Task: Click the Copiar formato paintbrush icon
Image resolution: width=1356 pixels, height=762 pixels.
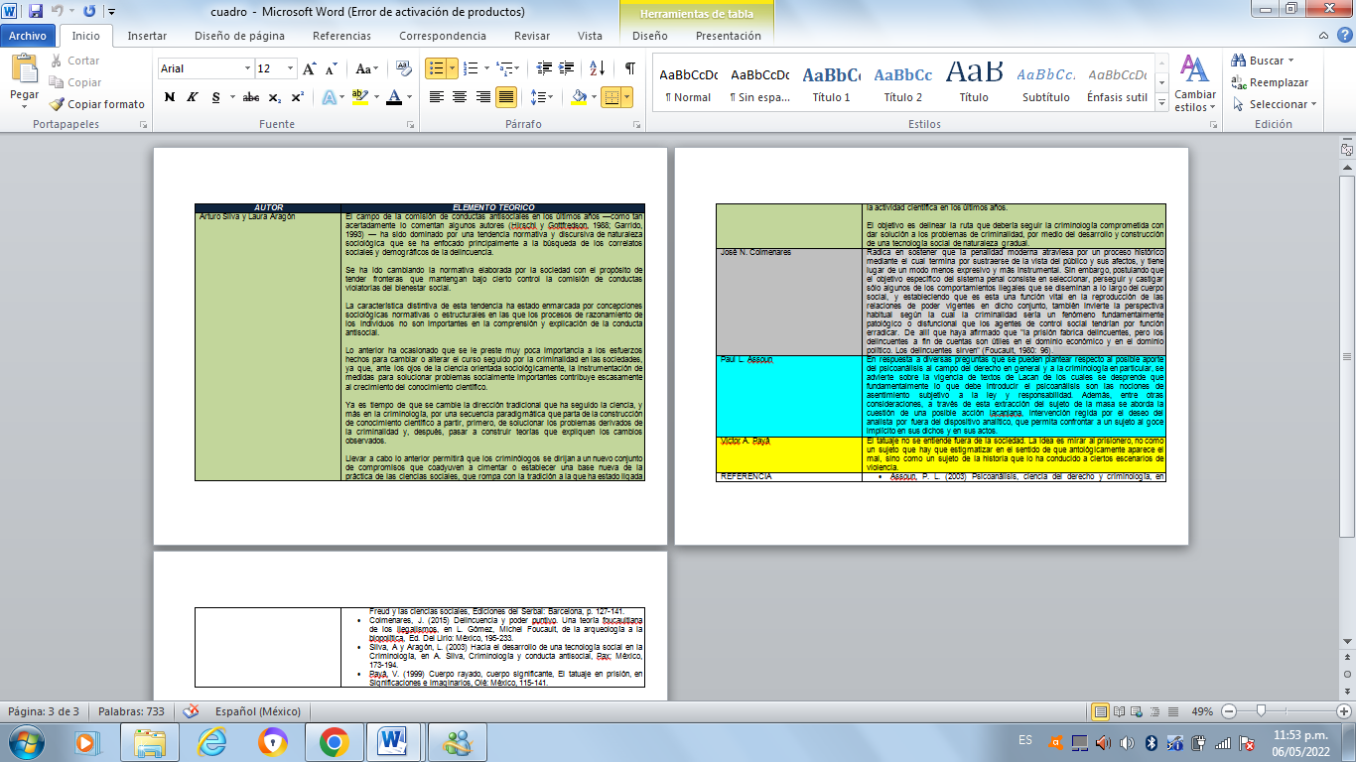Action: click(57, 104)
